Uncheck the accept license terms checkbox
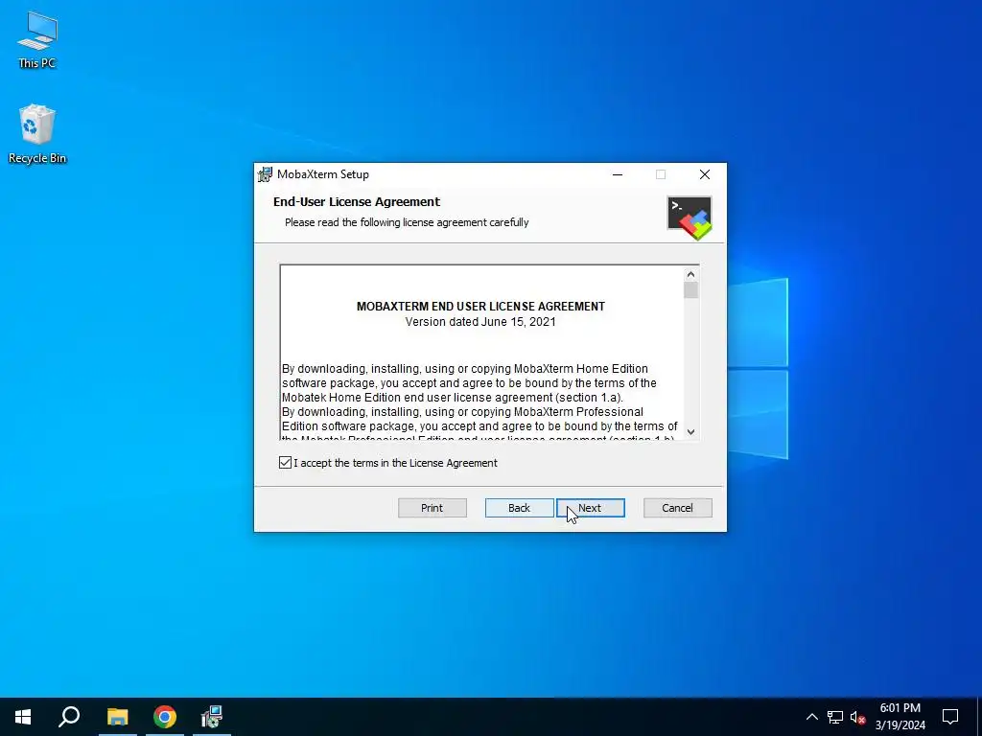Screen dimensions: 982x736 (285, 463)
